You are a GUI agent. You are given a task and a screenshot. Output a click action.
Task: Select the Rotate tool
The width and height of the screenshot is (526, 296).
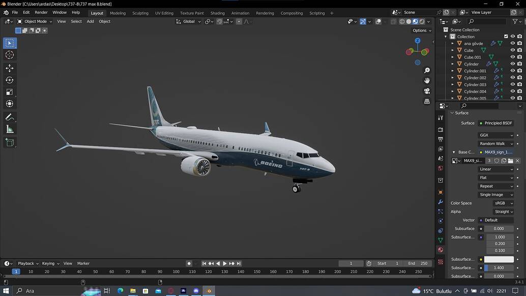pyautogui.click(x=9, y=80)
